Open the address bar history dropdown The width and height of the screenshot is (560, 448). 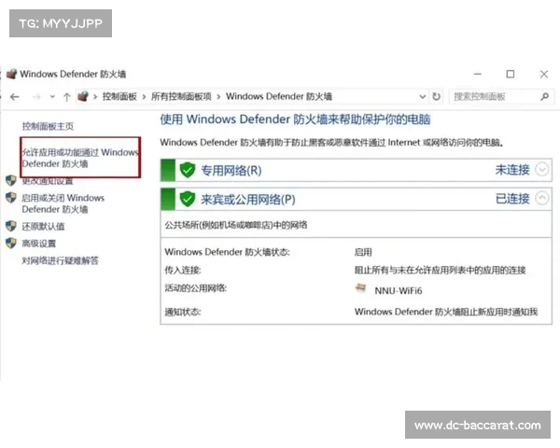tap(423, 97)
